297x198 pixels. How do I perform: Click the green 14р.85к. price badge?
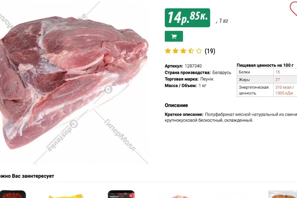pyautogui.click(x=187, y=17)
